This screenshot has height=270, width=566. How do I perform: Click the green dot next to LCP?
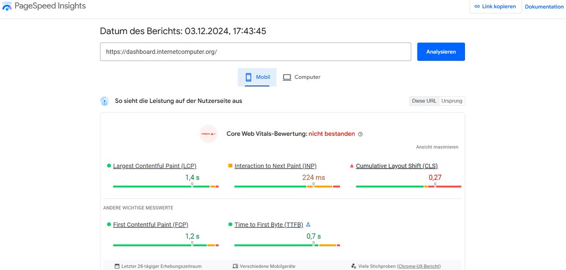[109, 166]
